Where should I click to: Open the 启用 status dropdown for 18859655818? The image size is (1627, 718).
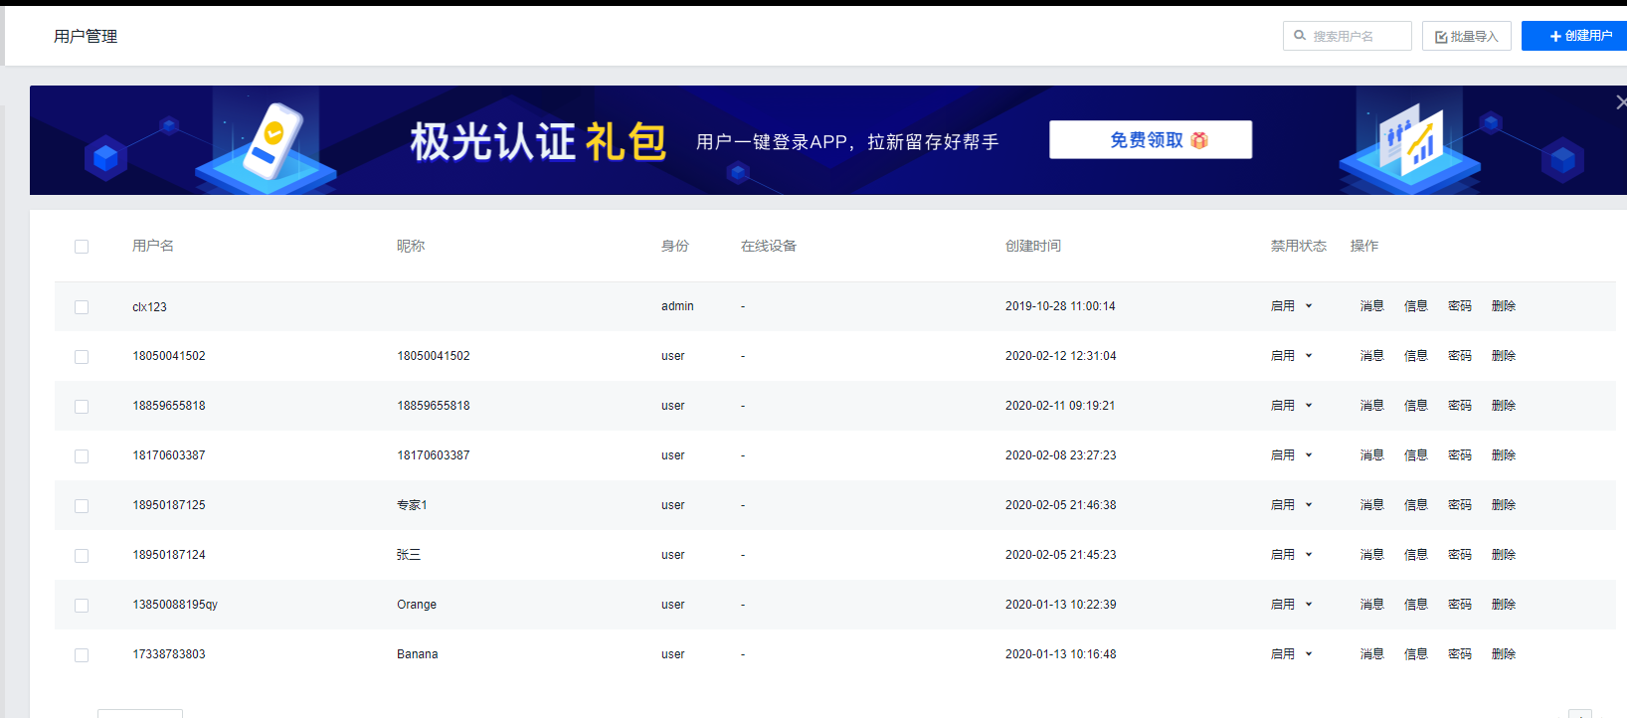click(x=1291, y=406)
